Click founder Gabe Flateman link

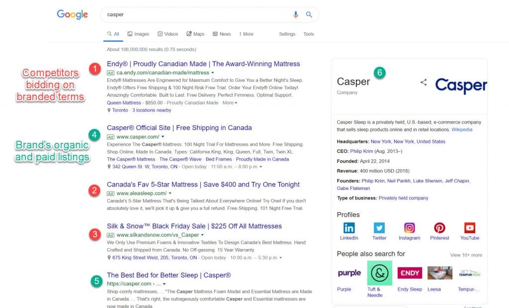(x=353, y=188)
